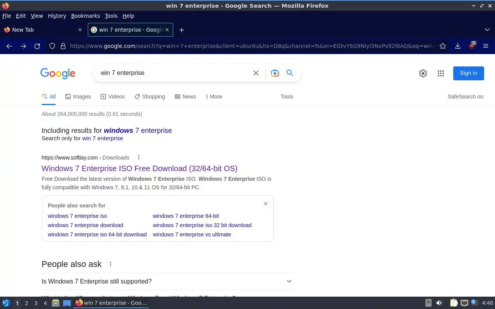List all tabs with the dropdown chevron

487,30
